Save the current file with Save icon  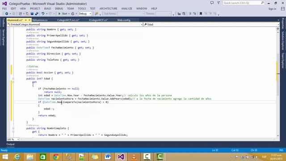(32, 14)
